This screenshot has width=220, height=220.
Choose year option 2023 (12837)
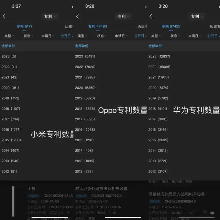[x=159, y=56]
